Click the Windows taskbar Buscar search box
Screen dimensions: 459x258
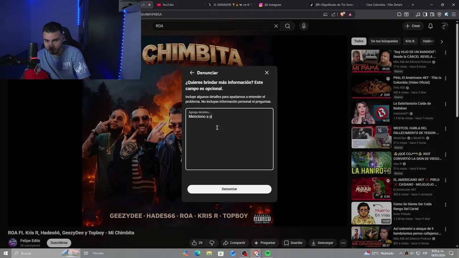[47, 253]
